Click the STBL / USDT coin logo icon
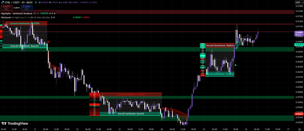The height and width of the screenshot is (131, 304). pos(3,2)
